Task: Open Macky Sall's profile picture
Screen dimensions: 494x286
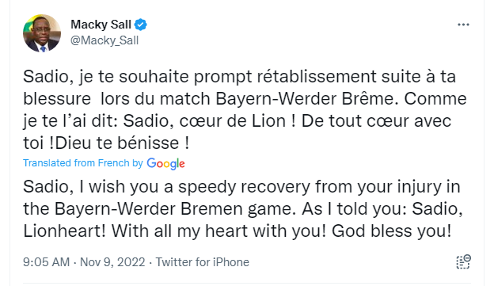Action: click(x=42, y=33)
